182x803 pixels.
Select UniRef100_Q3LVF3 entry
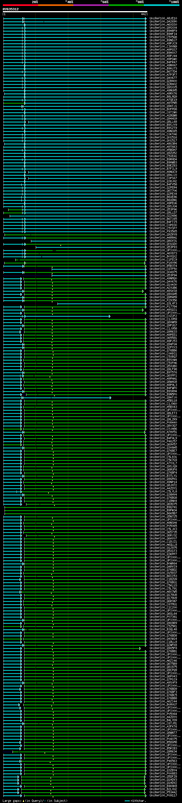(163, 304)
